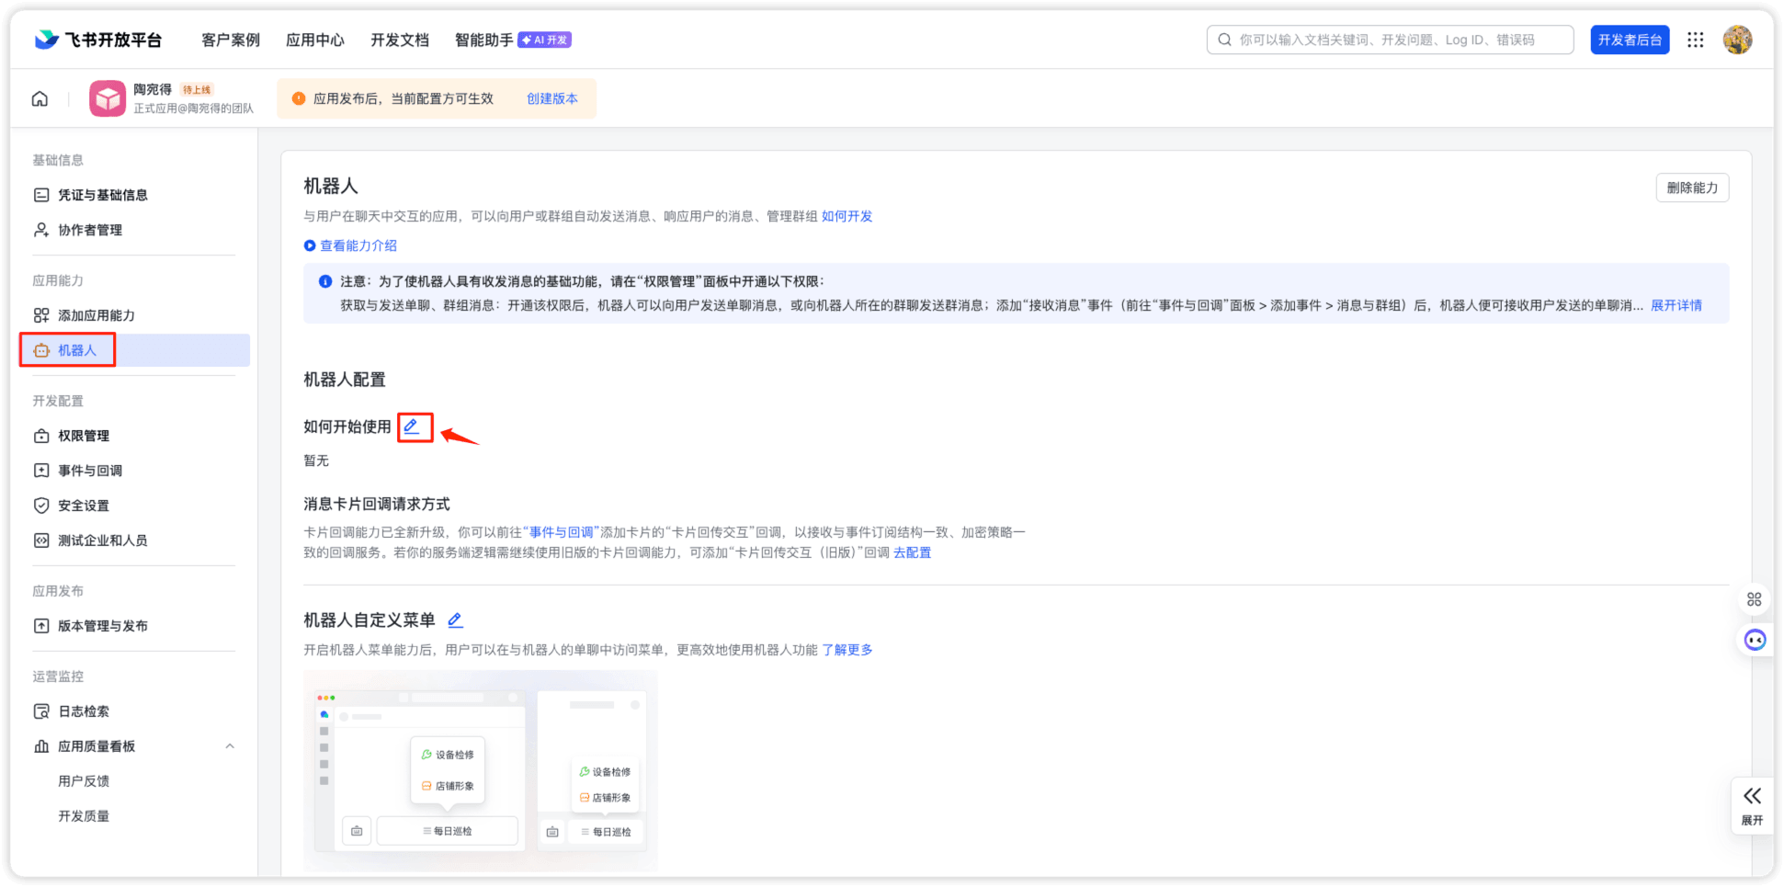Click the 了解更多 link
Screen dimensions: 1784x887
tap(847, 650)
